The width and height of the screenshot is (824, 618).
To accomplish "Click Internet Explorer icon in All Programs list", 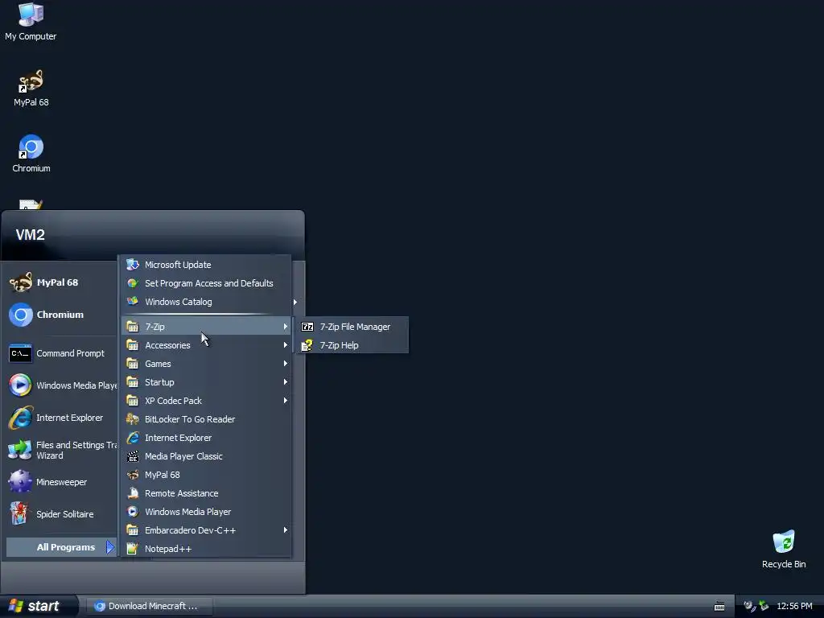I will pyautogui.click(x=133, y=438).
